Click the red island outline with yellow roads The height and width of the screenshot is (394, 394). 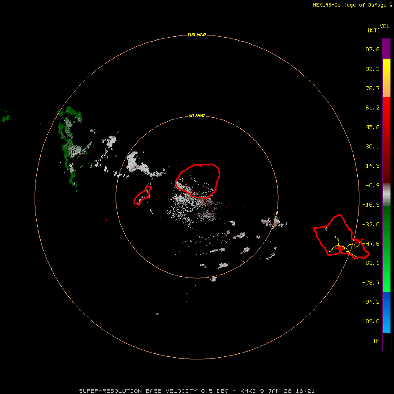click(x=341, y=237)
